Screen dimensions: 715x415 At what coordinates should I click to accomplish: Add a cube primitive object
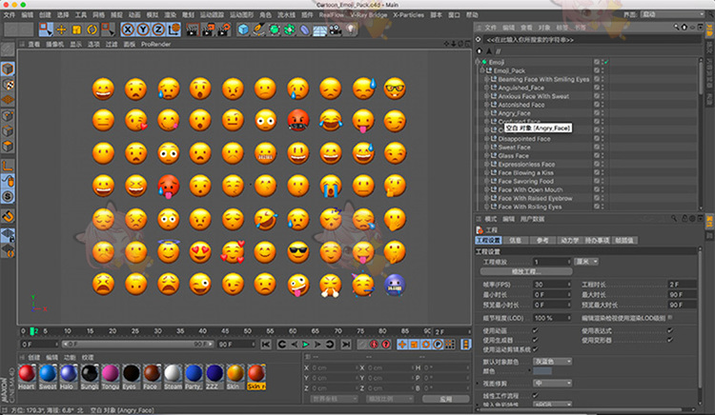243,30
